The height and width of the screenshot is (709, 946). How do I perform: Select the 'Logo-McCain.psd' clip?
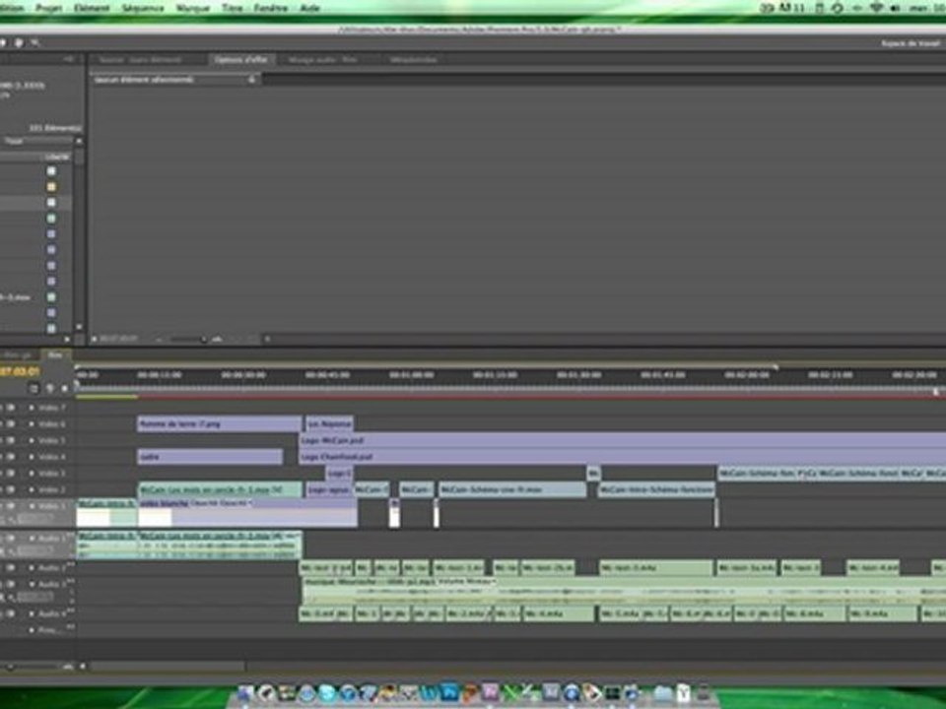point(623,441)
